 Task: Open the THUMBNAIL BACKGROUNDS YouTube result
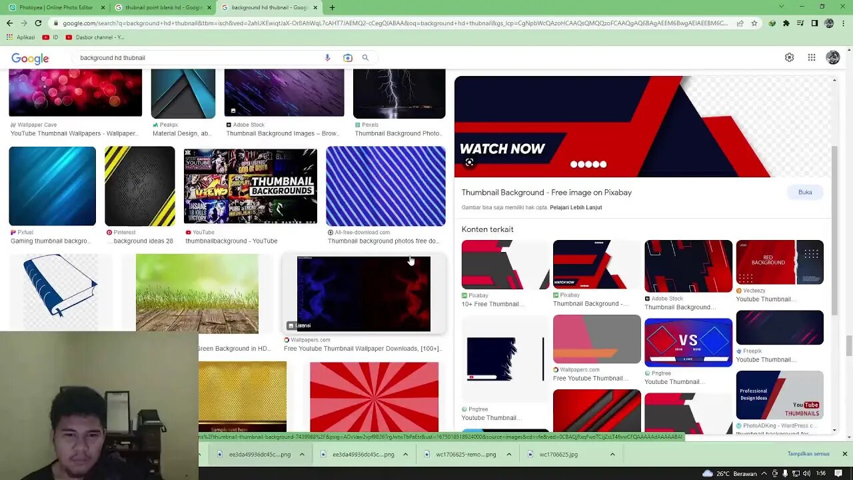251,187
